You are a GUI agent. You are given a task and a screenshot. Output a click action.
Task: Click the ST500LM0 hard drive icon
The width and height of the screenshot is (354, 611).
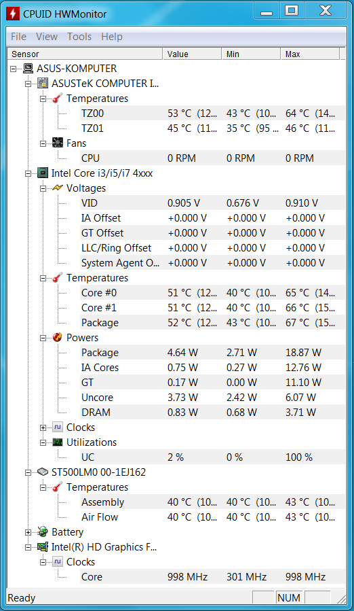coord(43,472)
